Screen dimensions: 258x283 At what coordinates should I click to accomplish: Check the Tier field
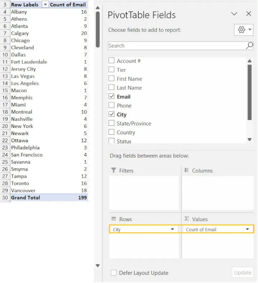[x=111, y=69]
